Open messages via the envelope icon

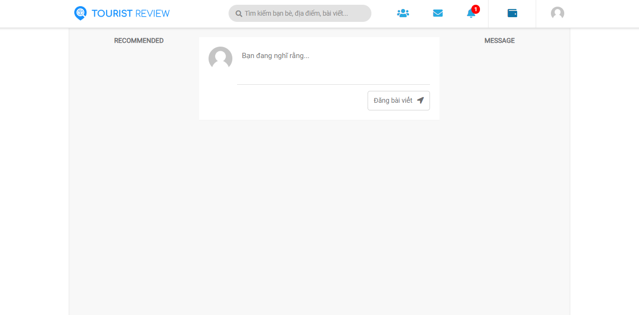pos(438,13)
